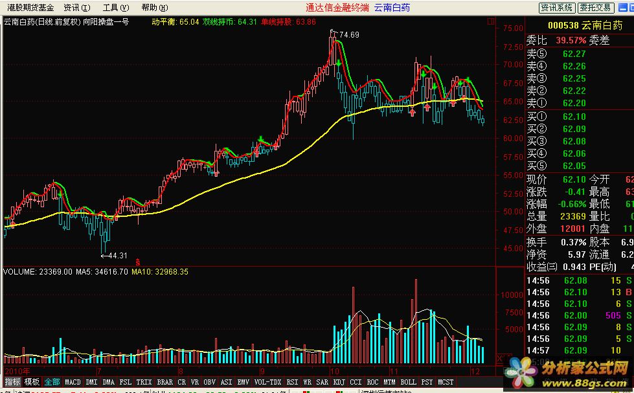Screen dimensions: 634x393
Task: Click the 委托交易 button
Action: pos(595,8)
